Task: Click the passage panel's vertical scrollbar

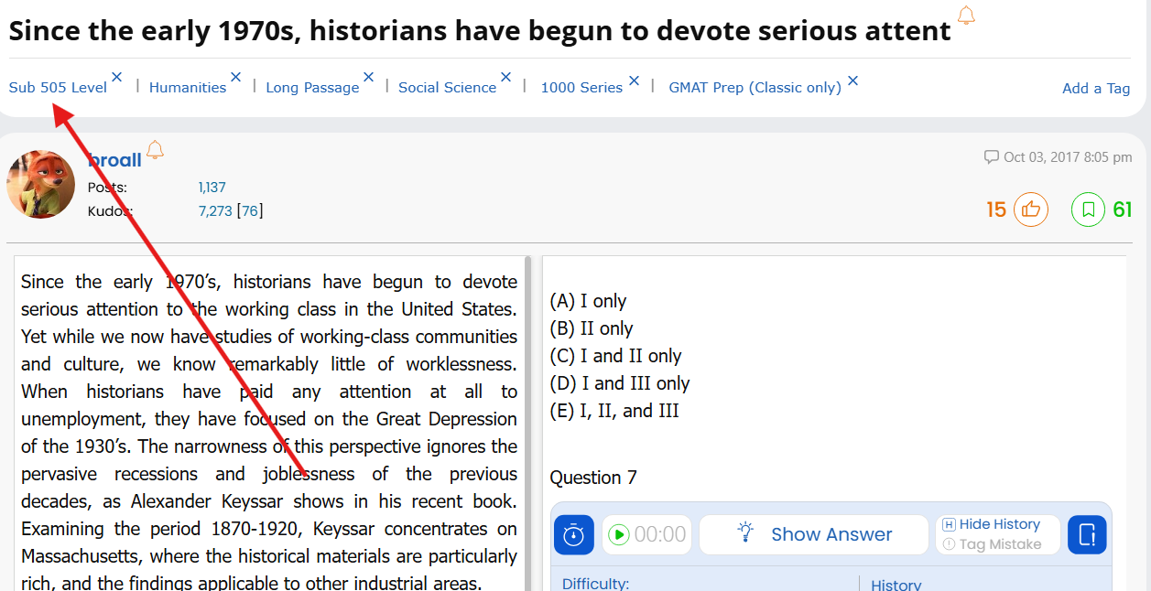Action: tap(527, 421)
